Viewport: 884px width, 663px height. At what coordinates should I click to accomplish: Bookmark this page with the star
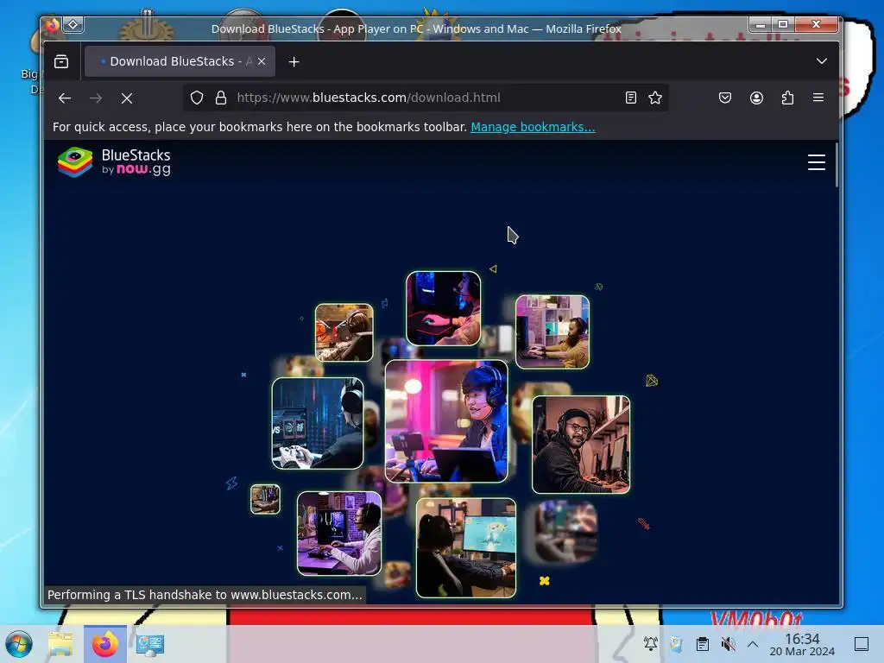[655, 98]
